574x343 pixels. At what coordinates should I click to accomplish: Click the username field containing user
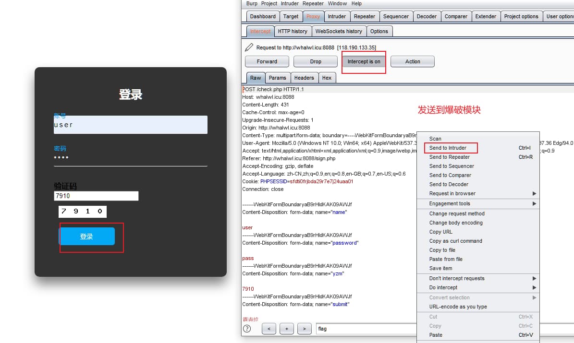click(x=131, y=125)
